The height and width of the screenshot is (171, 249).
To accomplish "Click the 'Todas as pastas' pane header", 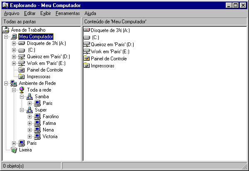I will [x=41, y=22].
